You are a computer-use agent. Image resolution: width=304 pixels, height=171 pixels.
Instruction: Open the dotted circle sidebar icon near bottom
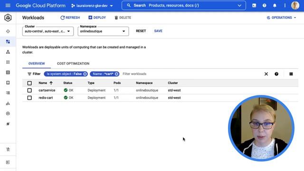point(8,124)
